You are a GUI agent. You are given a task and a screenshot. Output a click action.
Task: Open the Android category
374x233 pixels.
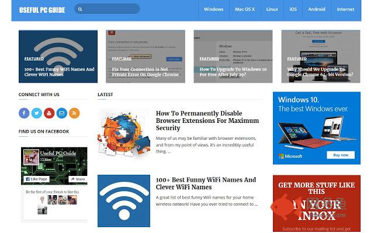pyautogui.click(x=317, y=9)
